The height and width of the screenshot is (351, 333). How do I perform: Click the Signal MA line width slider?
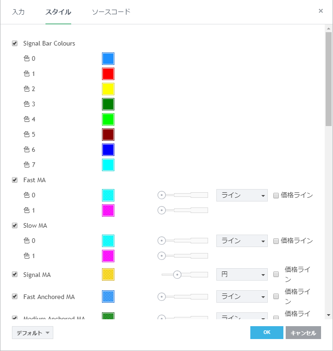185,275
